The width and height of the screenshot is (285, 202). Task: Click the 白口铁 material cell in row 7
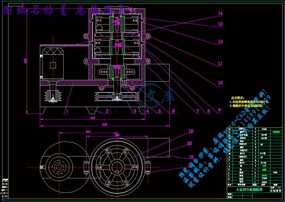[264, 163]
